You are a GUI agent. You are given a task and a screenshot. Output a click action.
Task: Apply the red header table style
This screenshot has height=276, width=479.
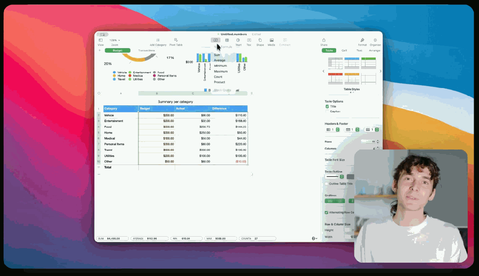tap(335, 79)
